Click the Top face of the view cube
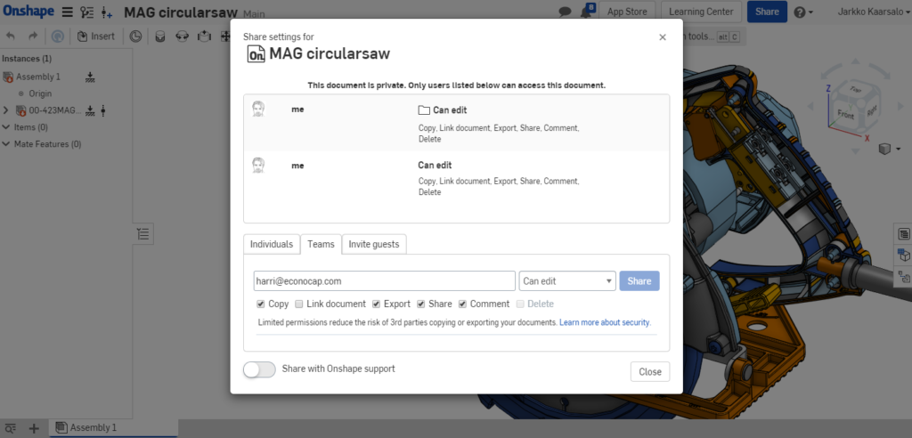Screen dimensions: 912x438 (854, 90)
